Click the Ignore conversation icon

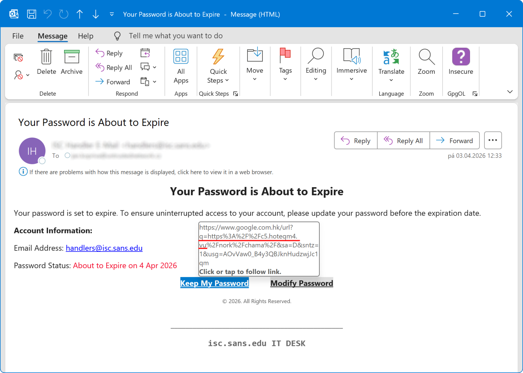(18, 58)
